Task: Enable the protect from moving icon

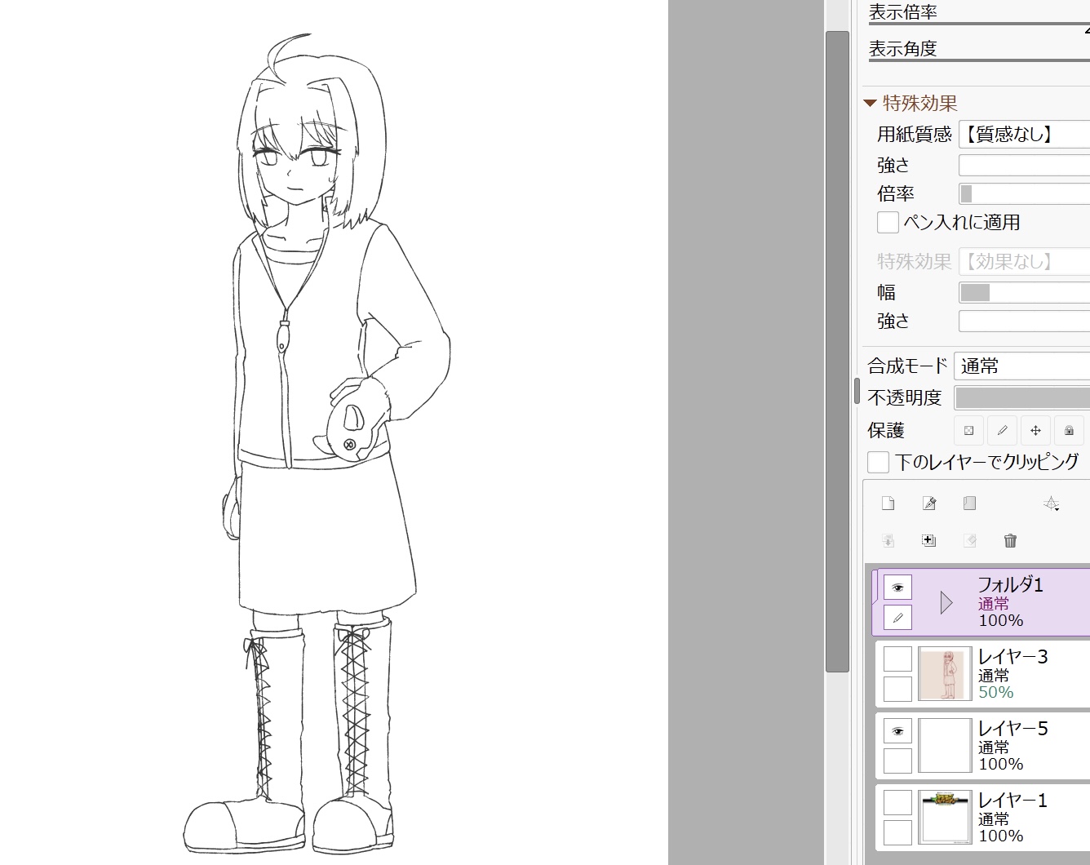Action: coord(1035,430)
